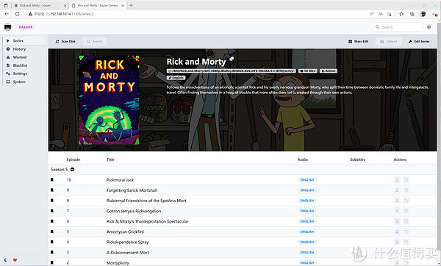Open the subtitle history icon for episode 9
The height and width of the screenshot is (266, 441).
(x=406, y=190)
